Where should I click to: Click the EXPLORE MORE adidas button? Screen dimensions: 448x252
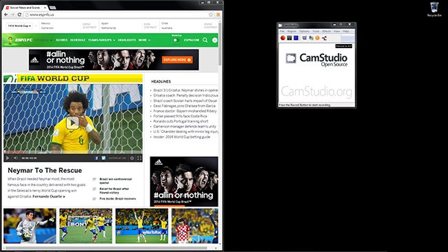click(177, 60)
